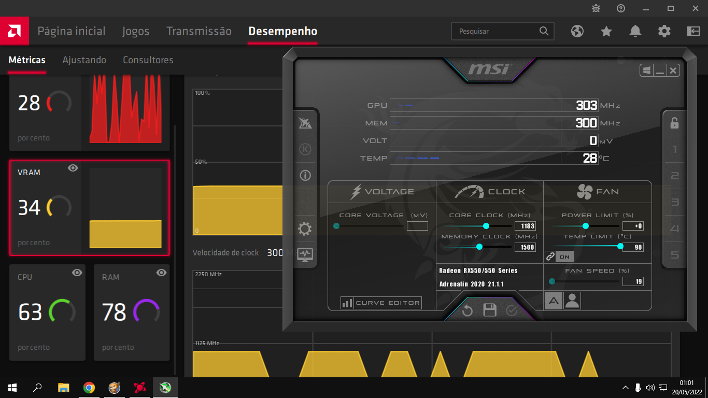Adjust the Core Voltage slider handle
708x398 pixels.
click(336, 226)
